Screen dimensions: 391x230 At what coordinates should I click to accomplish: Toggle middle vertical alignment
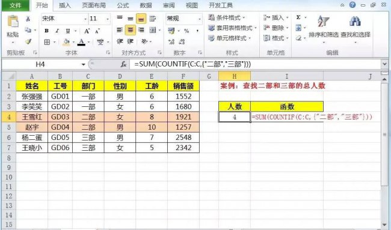(131, 19)
